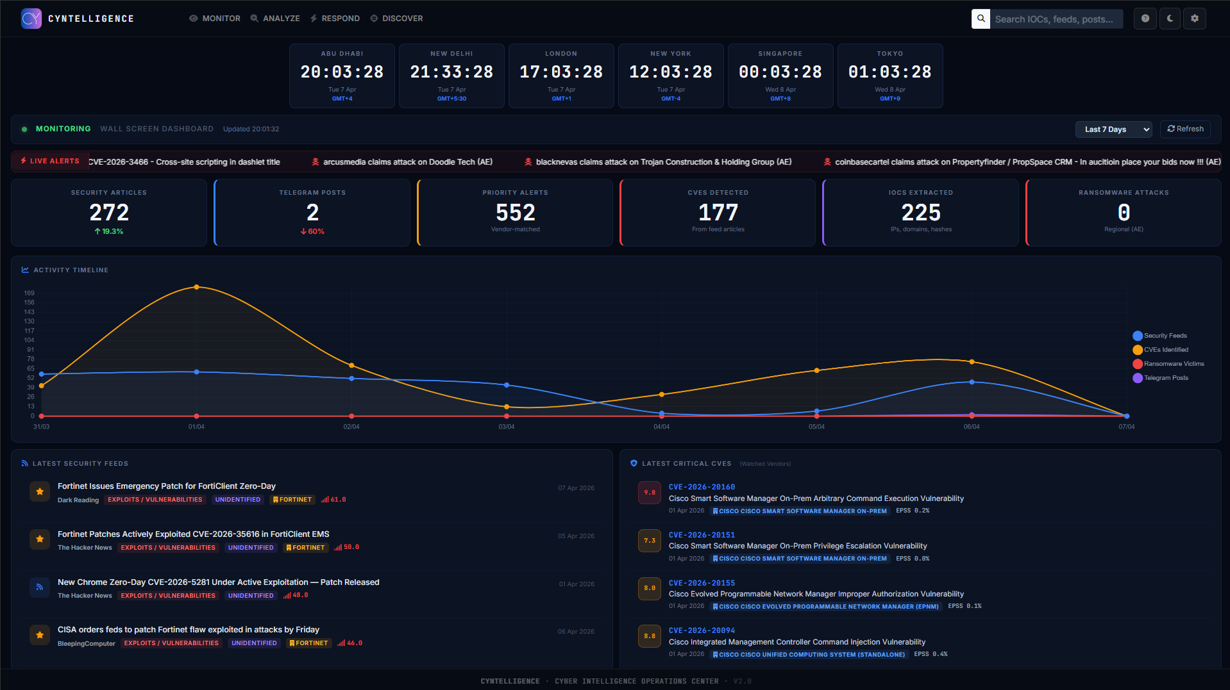
Task: Open the Telegram Posts card
Action: (312, 213)
